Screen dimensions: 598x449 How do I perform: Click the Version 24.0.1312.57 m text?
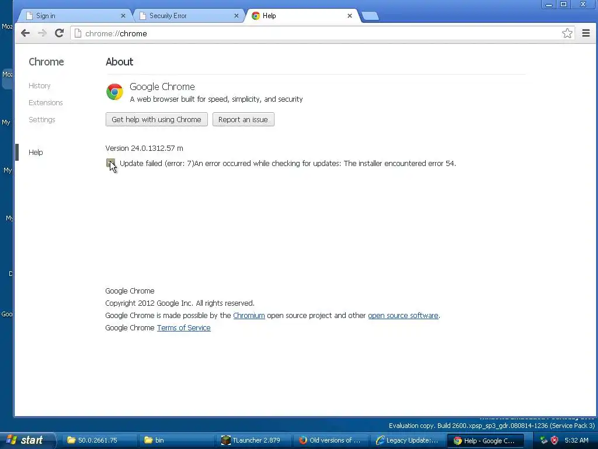pos(144,148)
